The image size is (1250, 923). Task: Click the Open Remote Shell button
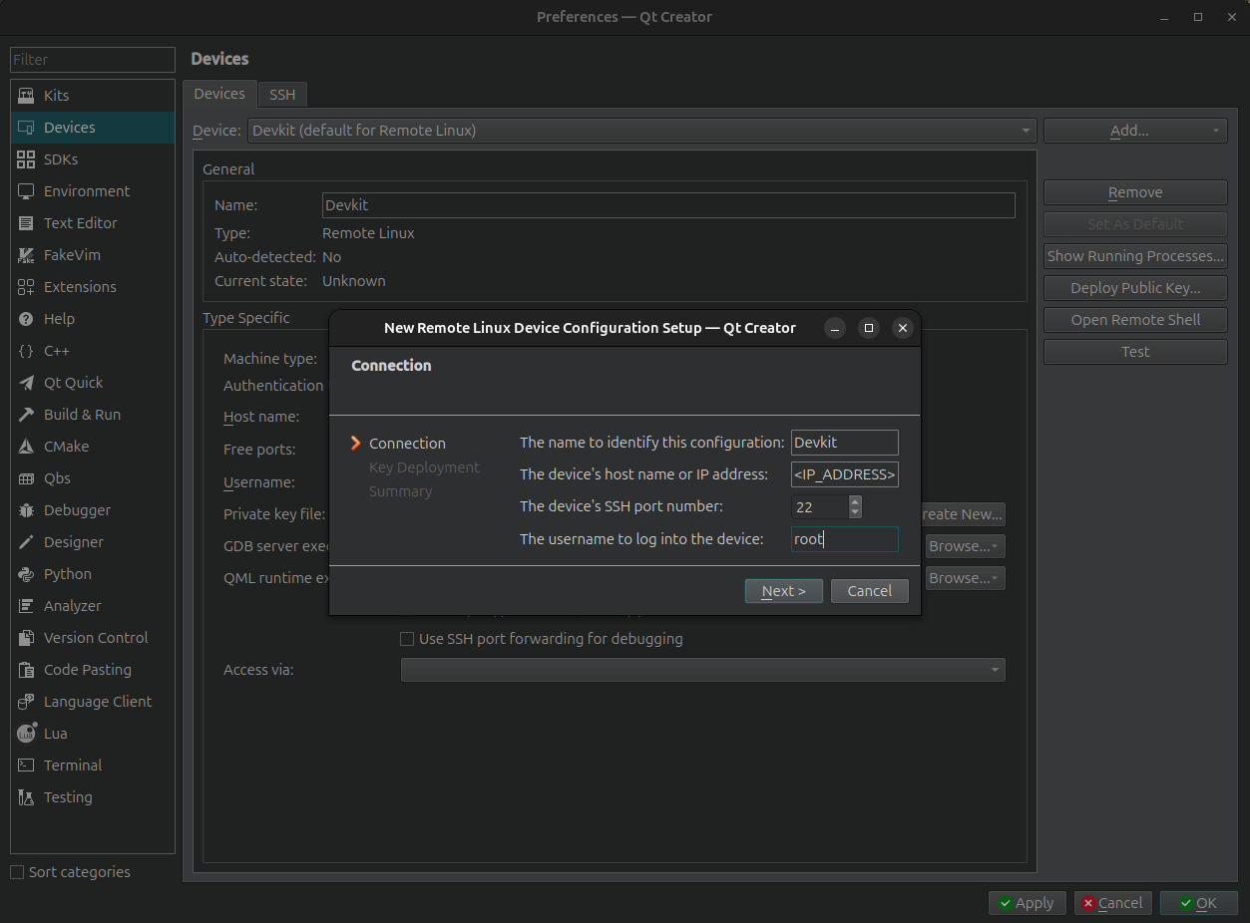tap(1135, 320)
